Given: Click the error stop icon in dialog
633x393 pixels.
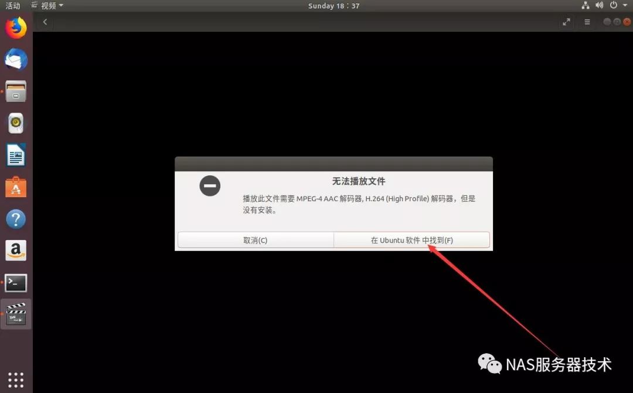Looking at the screenshot, I should coord(210,186).
